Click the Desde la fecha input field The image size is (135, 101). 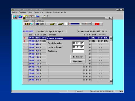(x=78, y=43)
